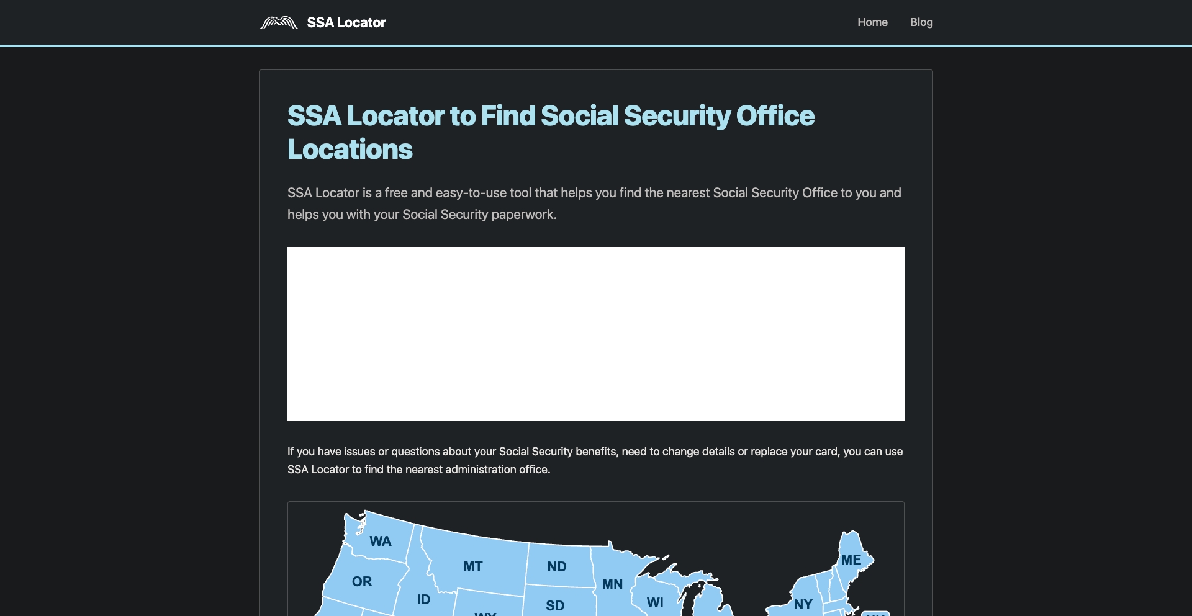Open the Blog navigation item
Screen dimensions: 1192x616
coord(921,22)
